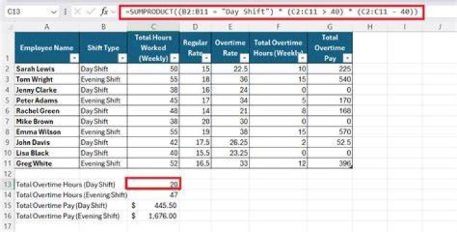Select the 445.50 Day Shift pay cell
The height and width of the screenshot is (232, 457).
(154, 205)
